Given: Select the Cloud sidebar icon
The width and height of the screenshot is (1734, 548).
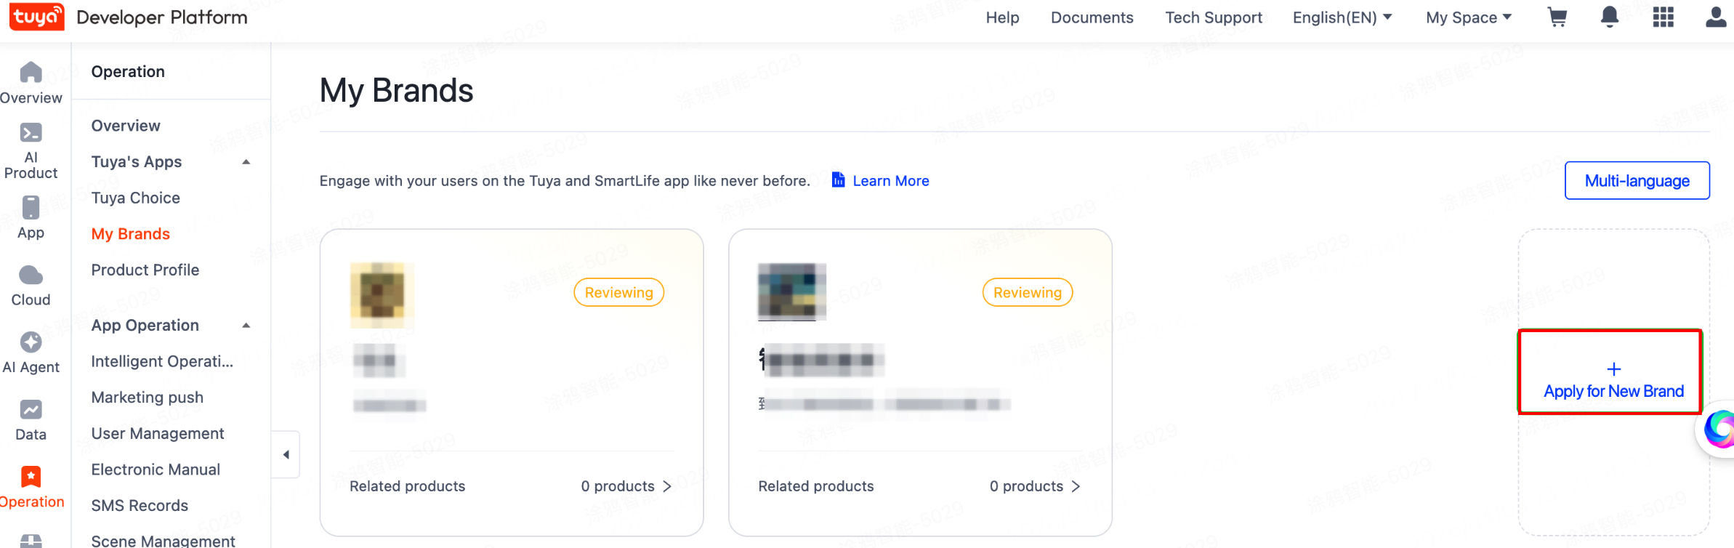Looking at the screenshot, I should coord(31,283).
